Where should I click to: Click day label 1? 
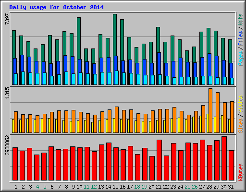16,187
